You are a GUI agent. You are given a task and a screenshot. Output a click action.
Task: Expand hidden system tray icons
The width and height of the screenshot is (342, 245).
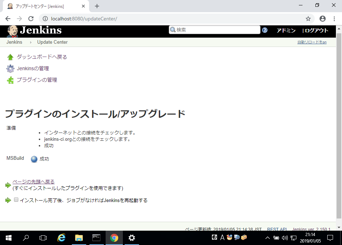tap(267, 237)
